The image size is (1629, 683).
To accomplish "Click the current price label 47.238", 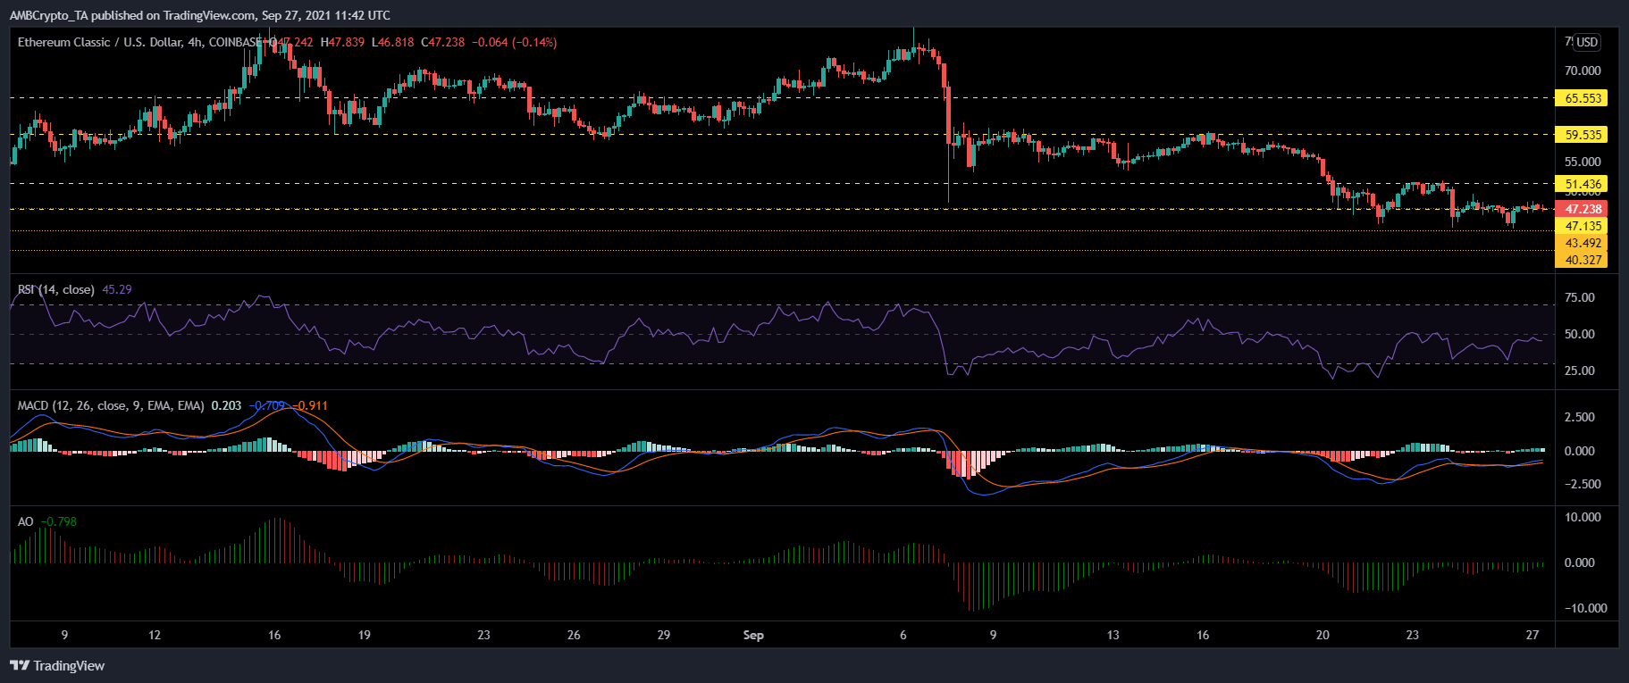I will point(1582,209).
